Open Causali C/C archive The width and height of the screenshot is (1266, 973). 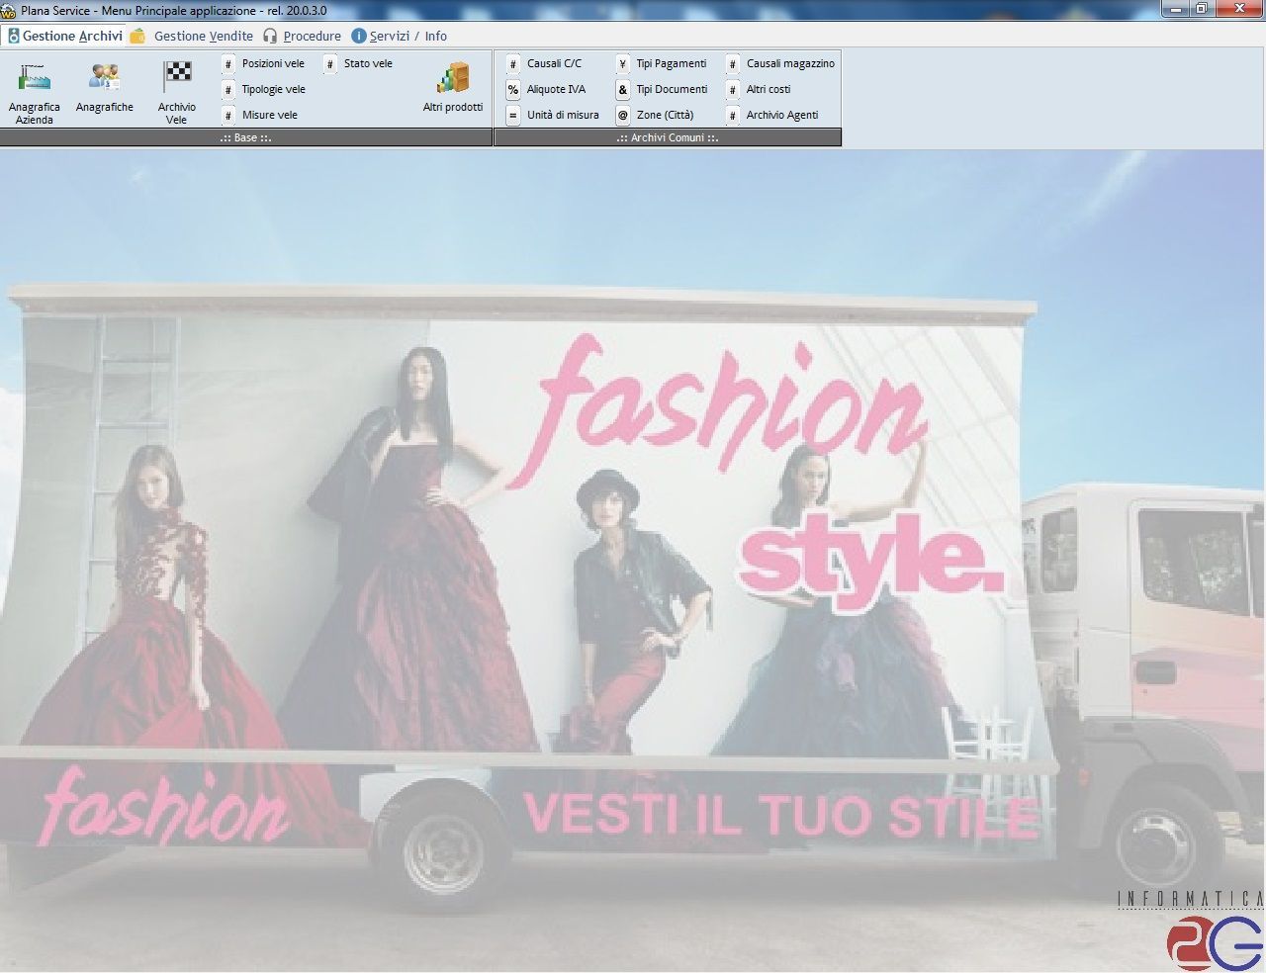[554, 63]
